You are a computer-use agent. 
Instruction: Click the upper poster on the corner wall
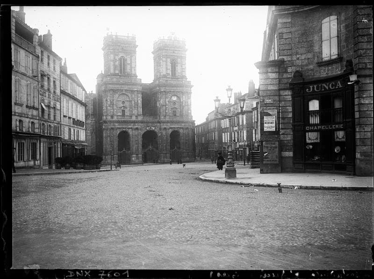click(269, 123)
